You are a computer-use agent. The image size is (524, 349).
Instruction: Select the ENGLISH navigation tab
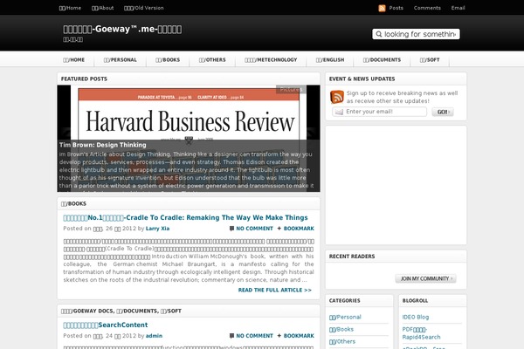tap(330, 60)
